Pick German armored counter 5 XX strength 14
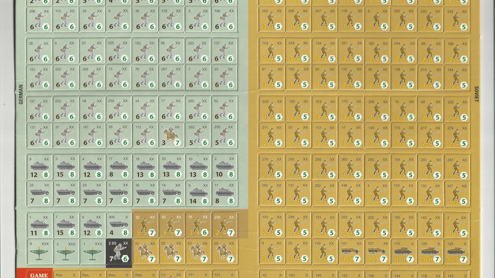495x278 pixels. click(198, 193)
